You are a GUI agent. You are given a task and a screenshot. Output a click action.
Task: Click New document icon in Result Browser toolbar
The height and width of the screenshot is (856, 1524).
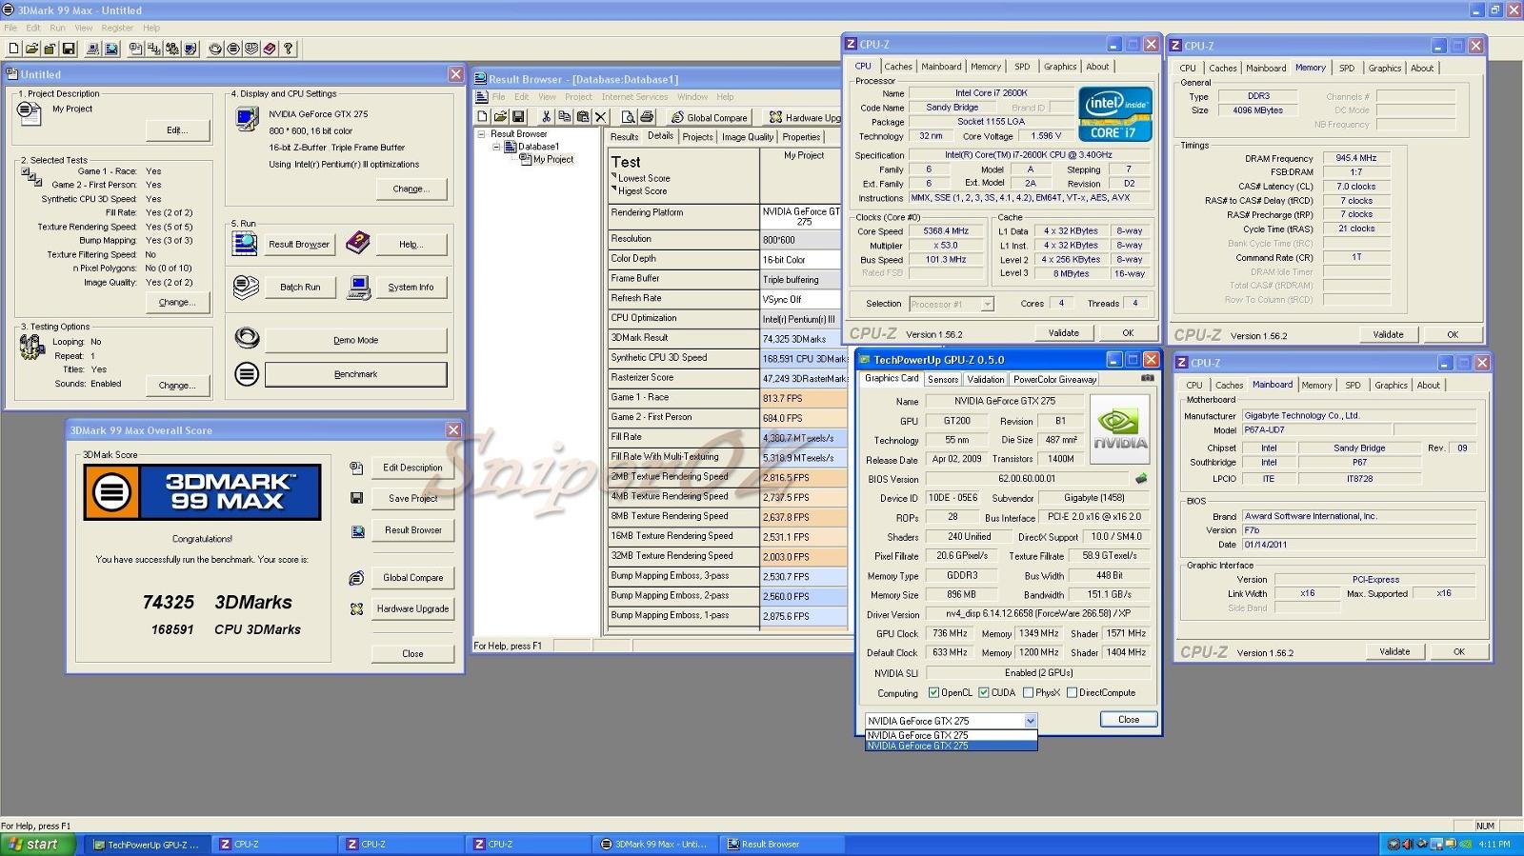482,117
